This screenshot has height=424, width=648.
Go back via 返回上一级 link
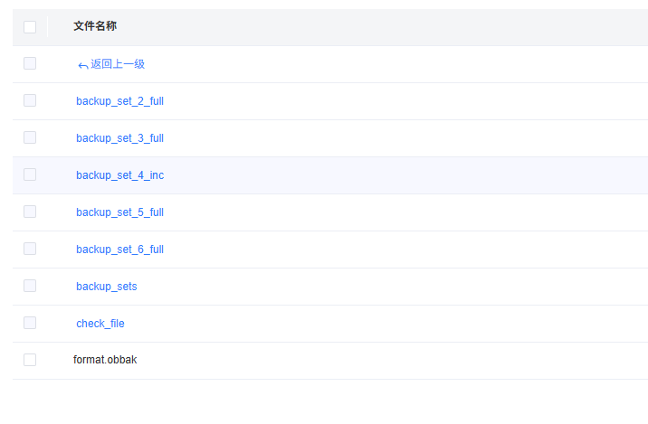[117, 64]
